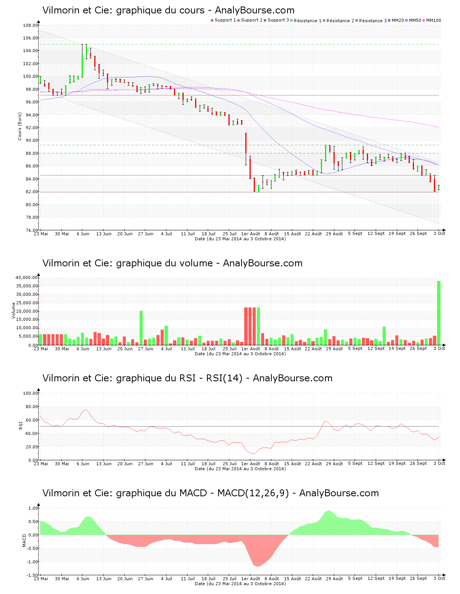
Task: Click the 108.00 value on price axis
Action: point(31,25)
